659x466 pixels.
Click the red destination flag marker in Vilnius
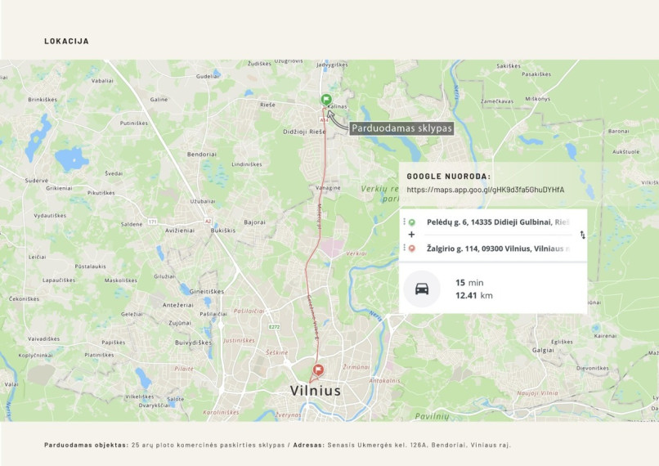(x=318, y=370)
